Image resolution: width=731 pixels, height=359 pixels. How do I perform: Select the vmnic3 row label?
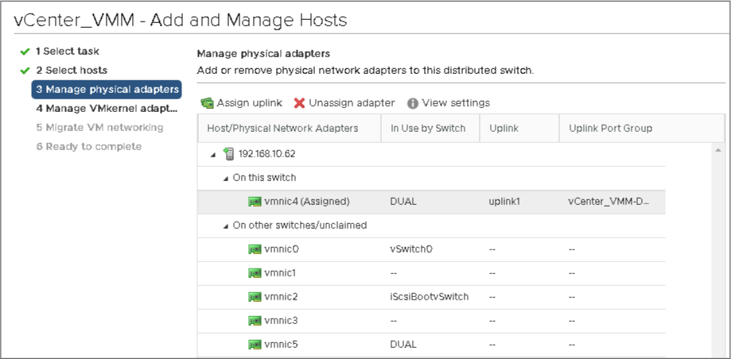(x=281, y=321)
